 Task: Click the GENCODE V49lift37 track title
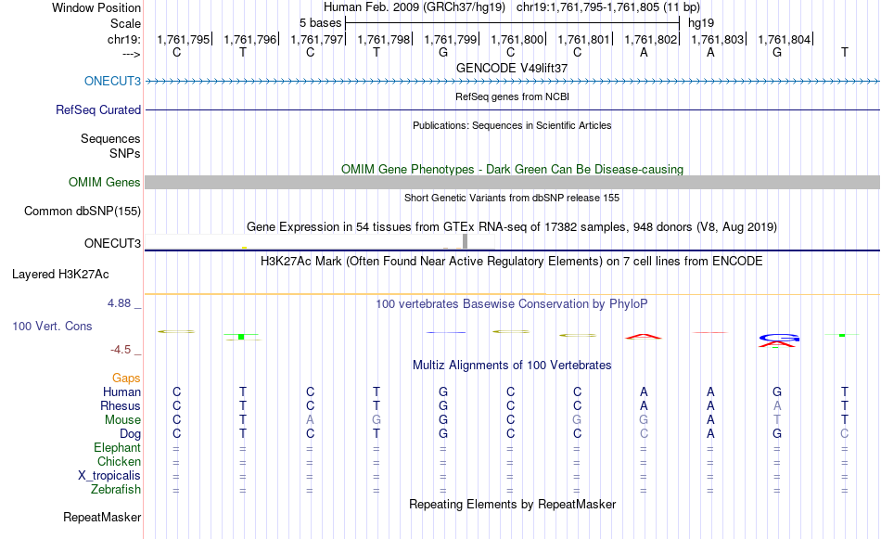pos(512,68)
